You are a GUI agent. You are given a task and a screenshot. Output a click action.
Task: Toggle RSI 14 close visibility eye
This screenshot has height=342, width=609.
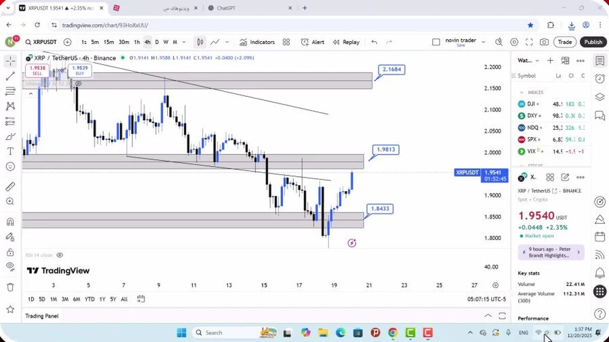click(x=60, y=255)
